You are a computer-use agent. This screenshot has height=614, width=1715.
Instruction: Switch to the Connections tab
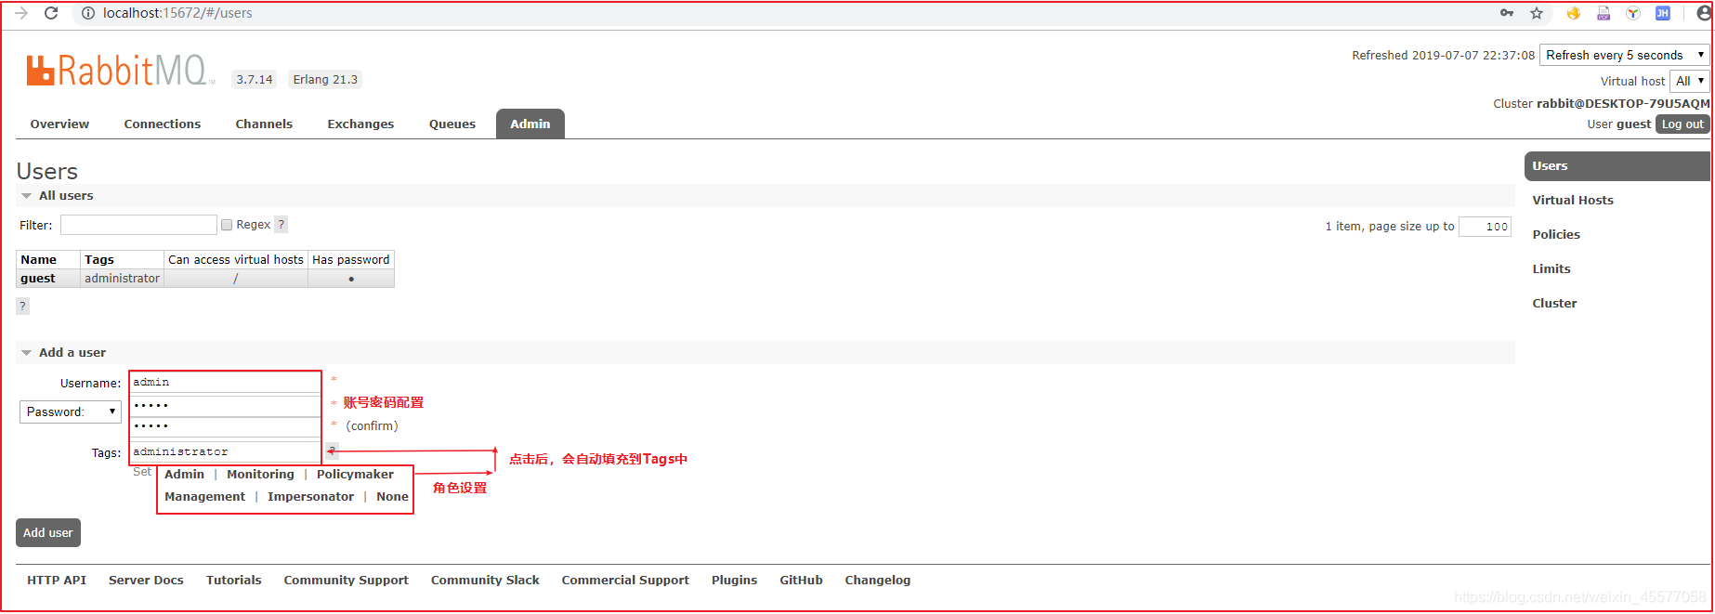163,124
